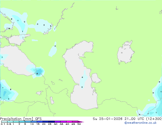The image size is (162, 125).
Task: Pick the 5–10 mm legend color swatch
Action: pos(28,122)
